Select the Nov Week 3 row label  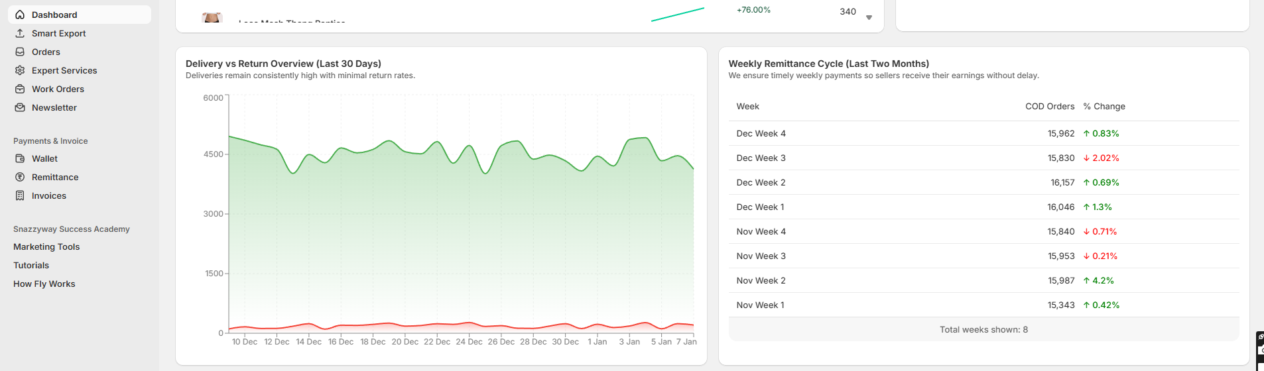click(x=761, y=256)
